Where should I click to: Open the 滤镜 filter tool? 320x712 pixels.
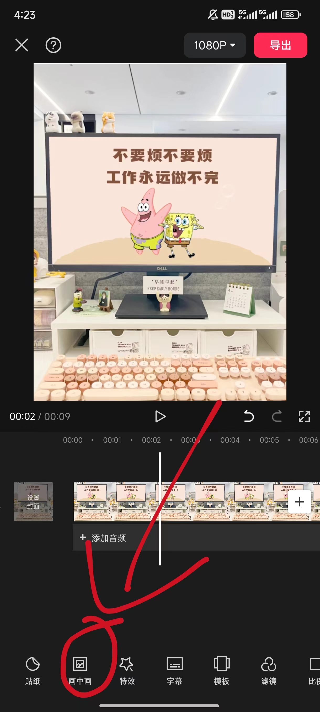tap(269, 671)
